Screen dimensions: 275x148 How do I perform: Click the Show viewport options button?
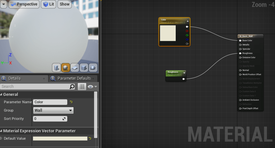coord(65,4)
